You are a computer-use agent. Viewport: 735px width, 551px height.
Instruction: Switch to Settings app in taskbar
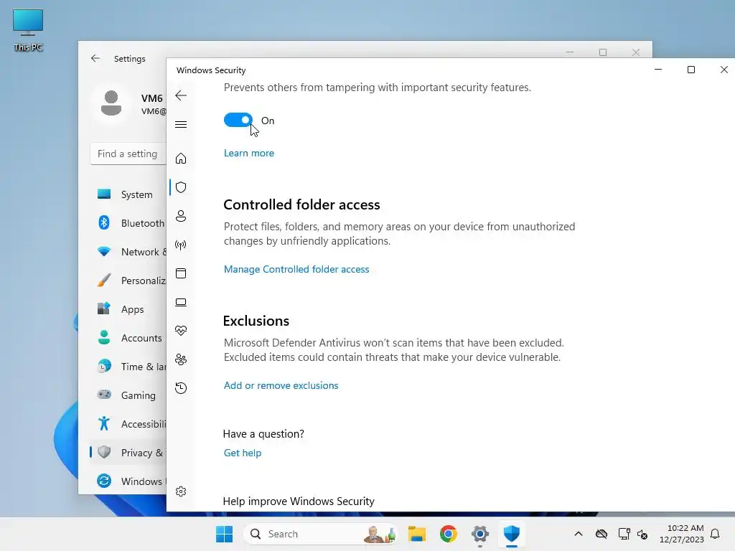click(x=480, y=534)
